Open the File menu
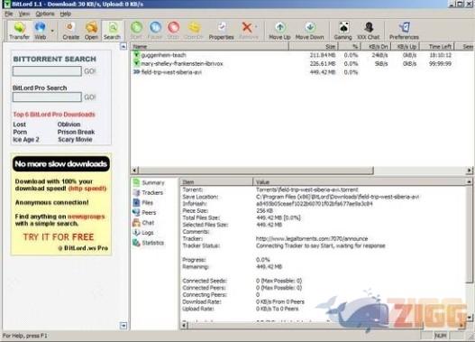475x342 pixels. [x=9, y=14]
